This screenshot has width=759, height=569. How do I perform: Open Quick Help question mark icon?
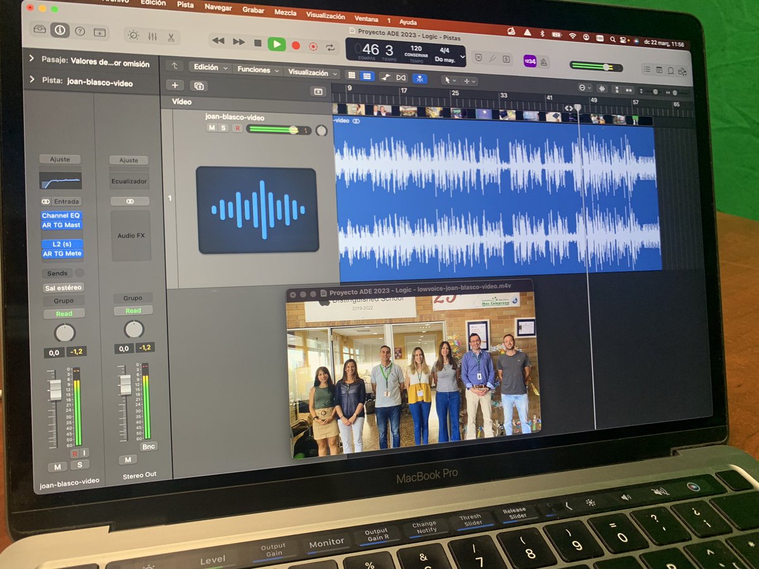click(x=80, y=31)
